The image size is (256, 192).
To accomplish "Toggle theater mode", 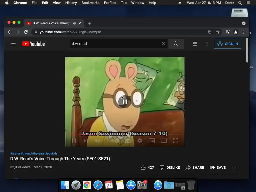I will [x=163, y=141].
